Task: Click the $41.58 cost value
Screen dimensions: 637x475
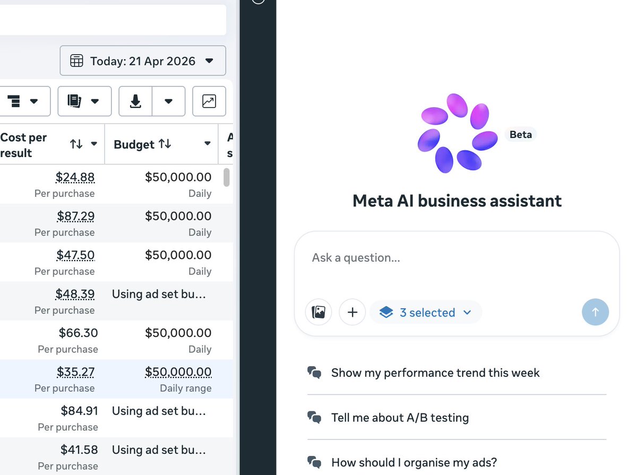Action: click(x=79, y=450)
